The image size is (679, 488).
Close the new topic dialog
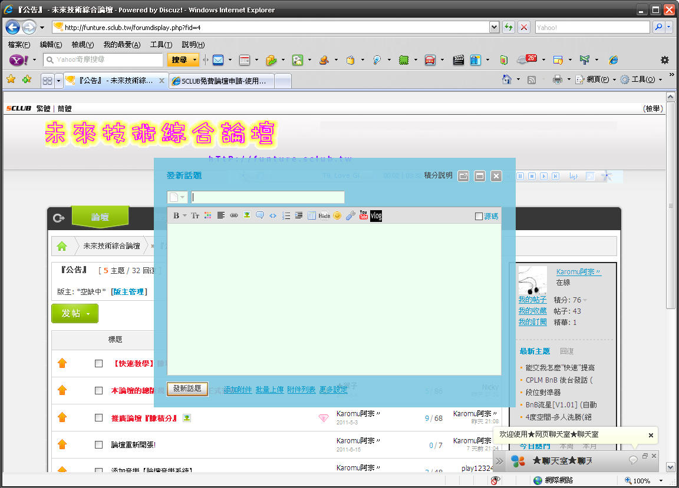pos(496,175)
